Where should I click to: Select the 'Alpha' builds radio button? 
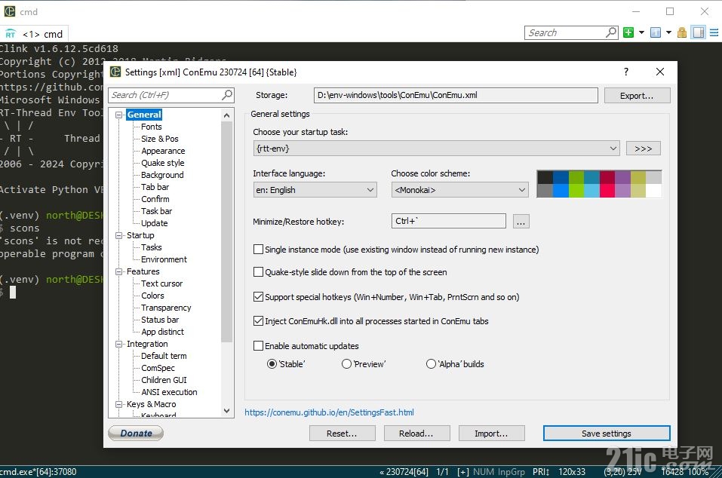(431, 364)
